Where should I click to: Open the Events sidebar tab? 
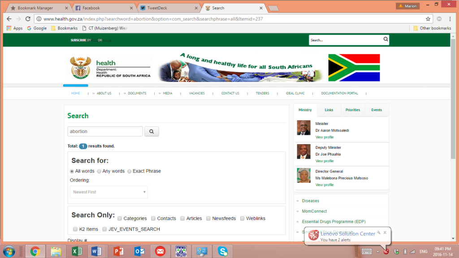pos(377,110)
